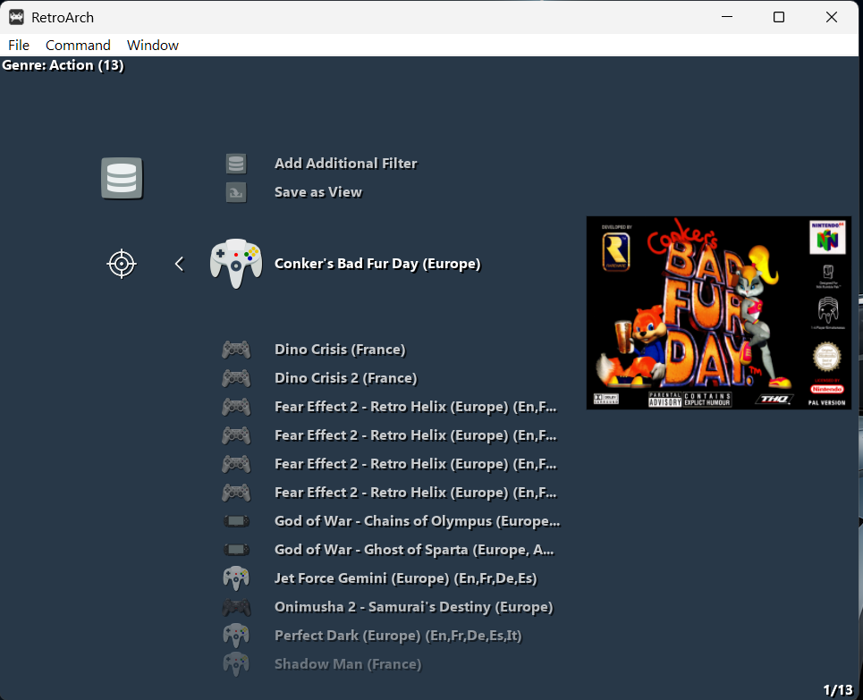This screenshot has height=700, width=863.
Task: Select Perfect Dark (Europe) game entry
Action: click(397, 636)
